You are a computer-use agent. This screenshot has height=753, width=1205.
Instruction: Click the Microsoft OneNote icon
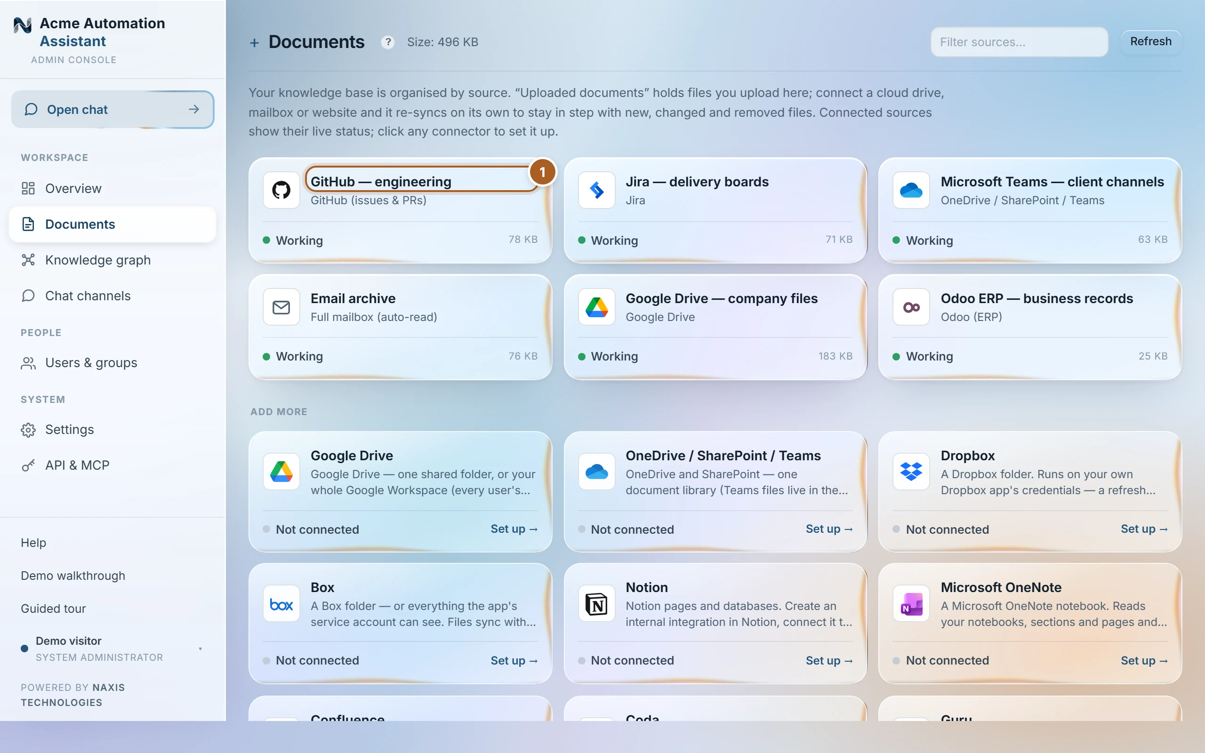(x=911, y=604)
